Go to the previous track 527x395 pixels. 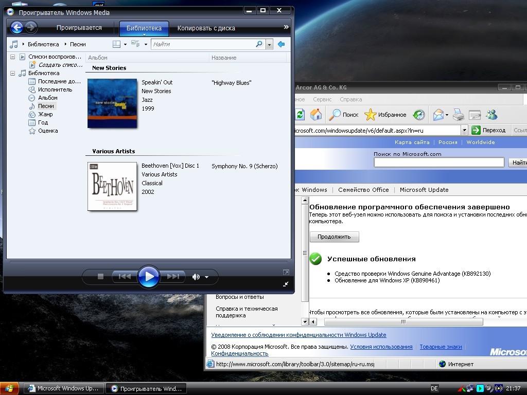[125, 277]
